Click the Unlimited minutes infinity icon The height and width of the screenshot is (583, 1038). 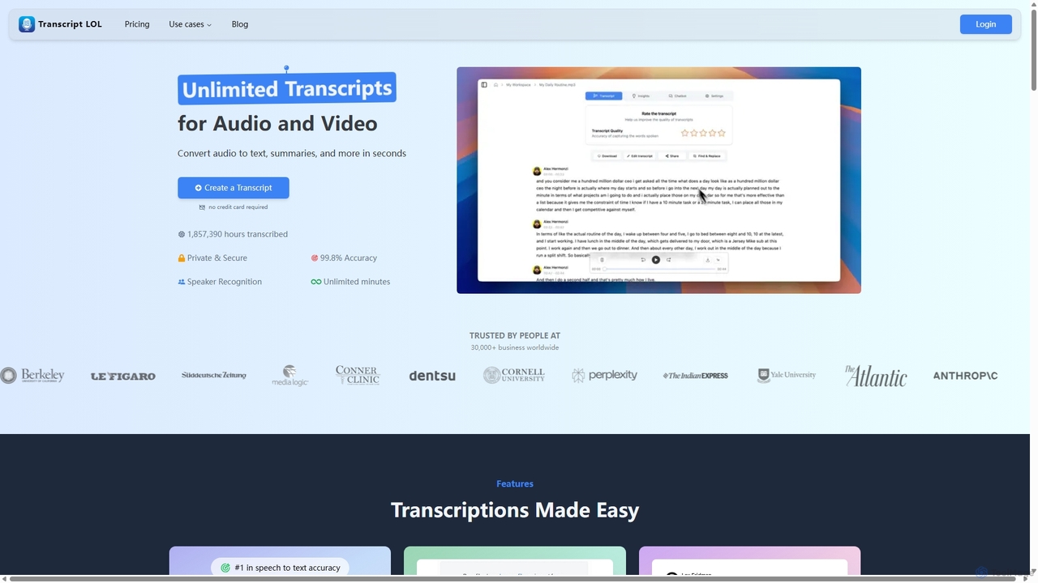316,282
